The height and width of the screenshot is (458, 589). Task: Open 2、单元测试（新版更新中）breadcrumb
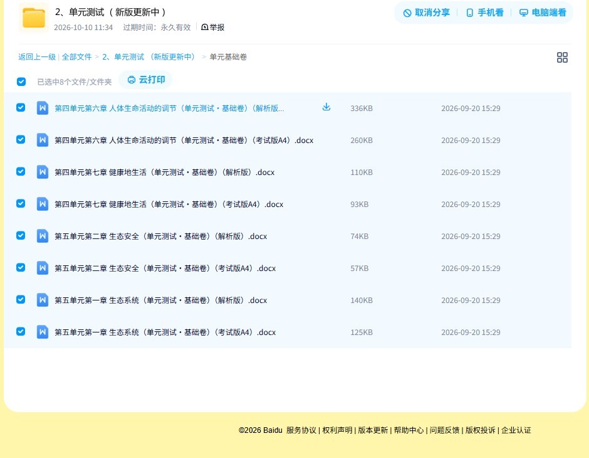(x=150, y=57)
